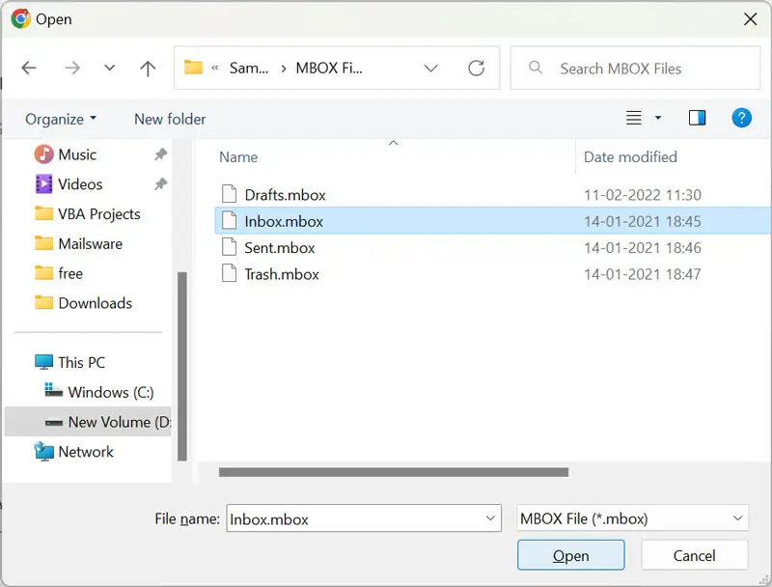This screenshot has width=772, height=587.
Task: Open the MBOX File type filter dropdown
Action: click(x=737, y=518)
